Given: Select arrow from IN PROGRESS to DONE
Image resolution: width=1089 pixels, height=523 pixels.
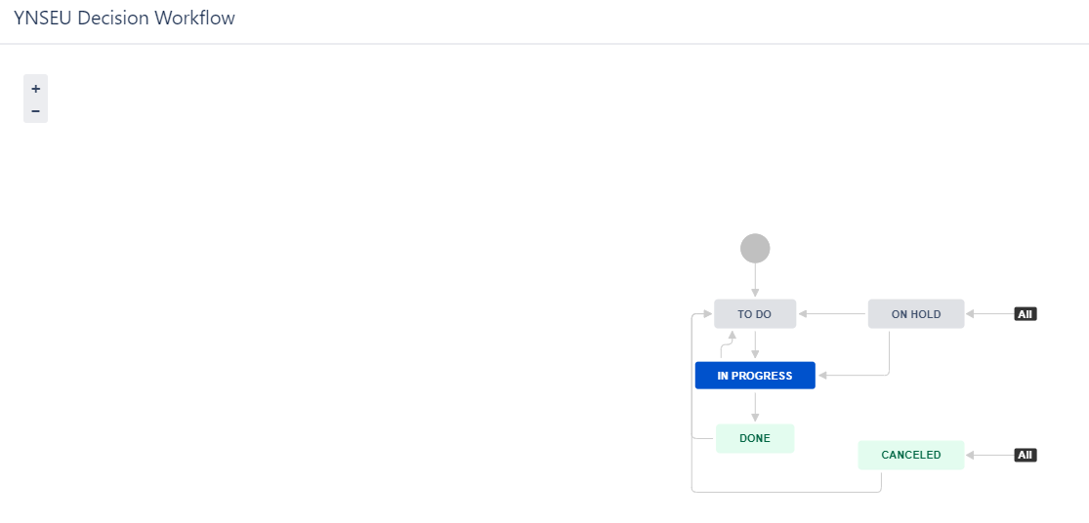Looking at the screenshot, I should [x=755, y=407].
